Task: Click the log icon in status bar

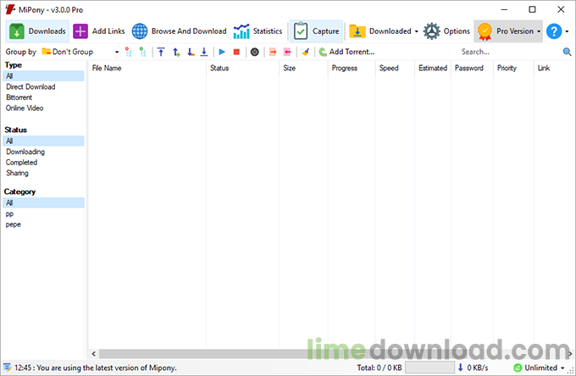Action: (7, 368)
